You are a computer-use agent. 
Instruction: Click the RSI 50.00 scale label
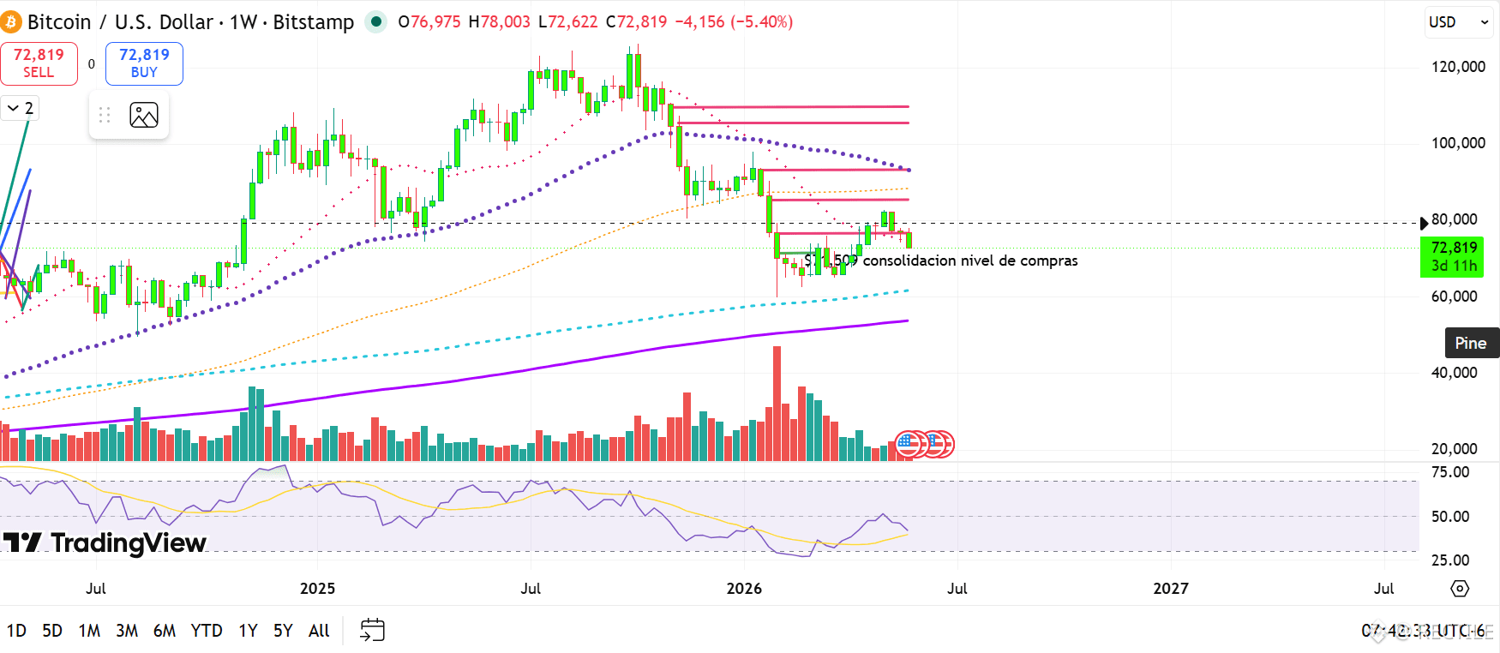tap(1450, 517)
